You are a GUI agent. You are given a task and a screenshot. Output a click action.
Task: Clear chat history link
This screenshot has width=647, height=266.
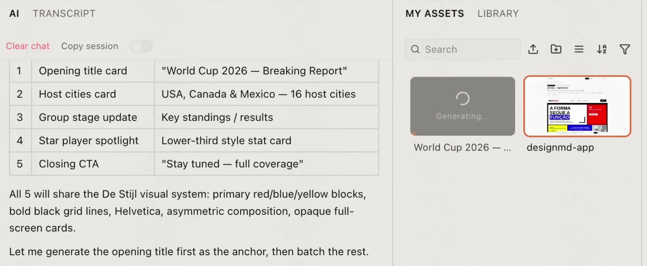point(27,46)
